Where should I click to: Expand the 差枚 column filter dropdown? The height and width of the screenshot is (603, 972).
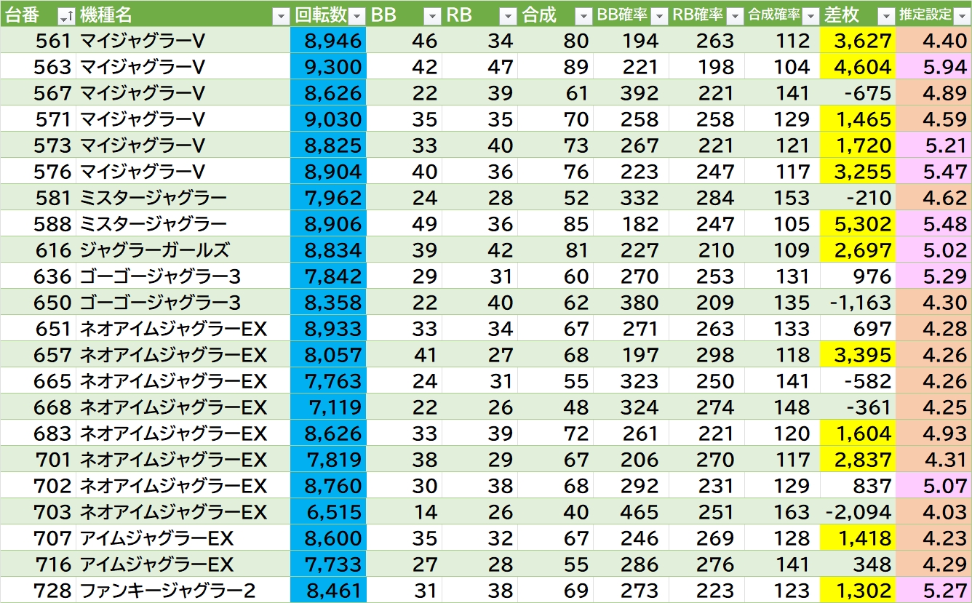(886, 16)
